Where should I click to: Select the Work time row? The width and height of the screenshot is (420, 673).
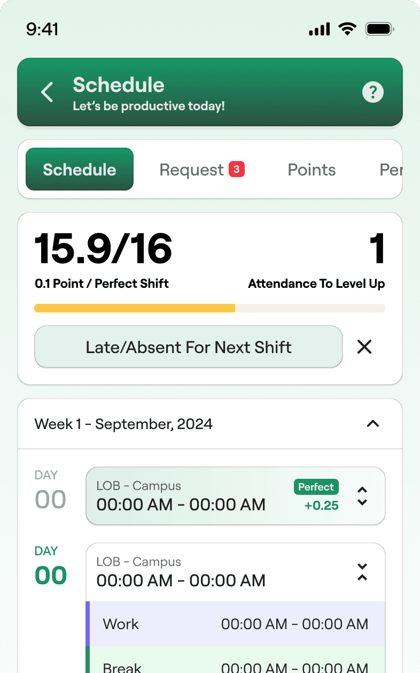pyautogui.click(x=235, y=624)
